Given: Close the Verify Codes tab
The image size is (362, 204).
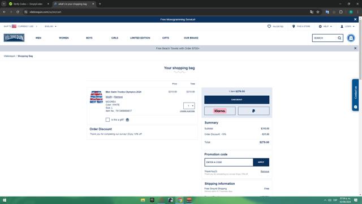Looking at the screenshot, I should click(48, 4).
